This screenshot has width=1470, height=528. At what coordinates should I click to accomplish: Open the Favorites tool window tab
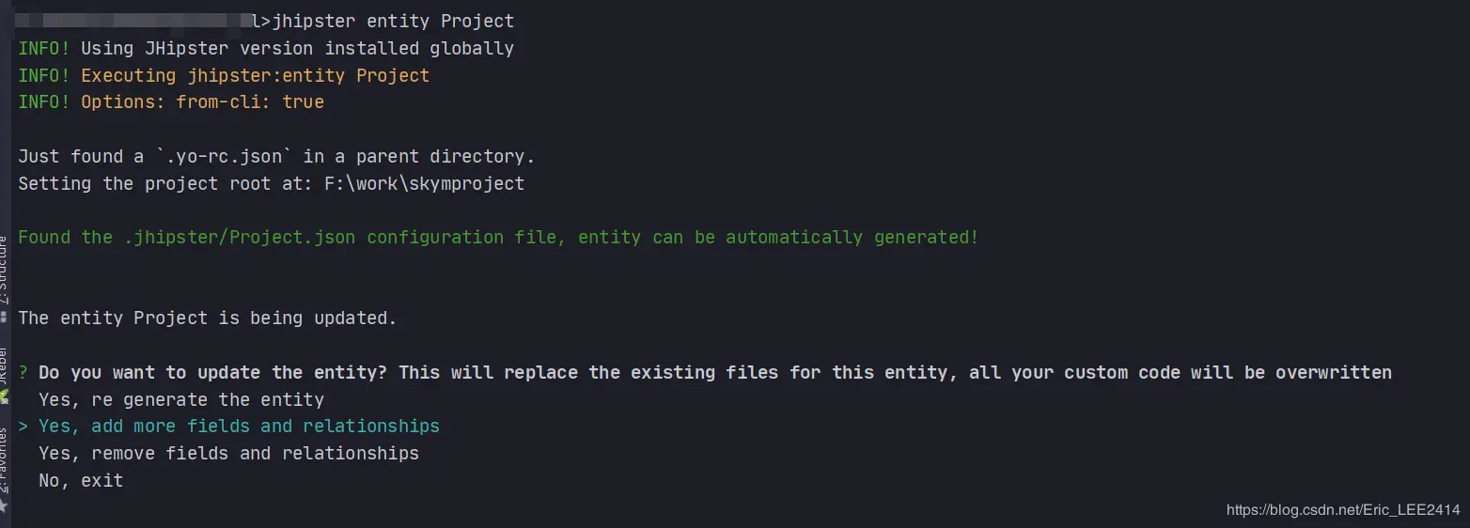tap(4, 460)
